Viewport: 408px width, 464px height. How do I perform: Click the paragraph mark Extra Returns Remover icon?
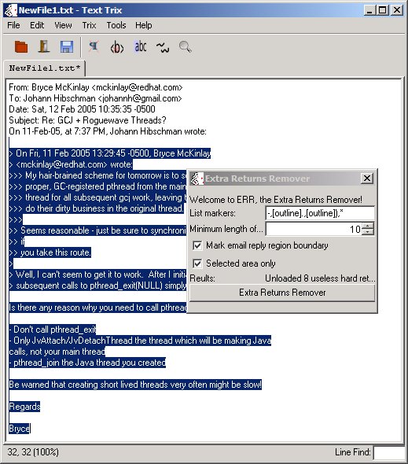[x=94, y=46]
